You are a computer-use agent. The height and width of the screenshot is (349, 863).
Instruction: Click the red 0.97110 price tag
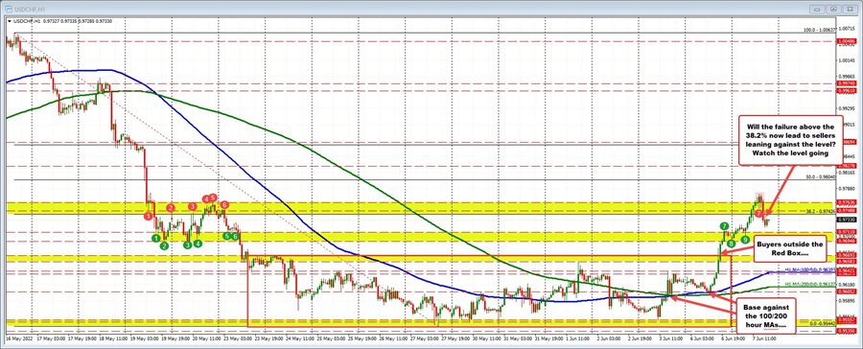point(847,232)
